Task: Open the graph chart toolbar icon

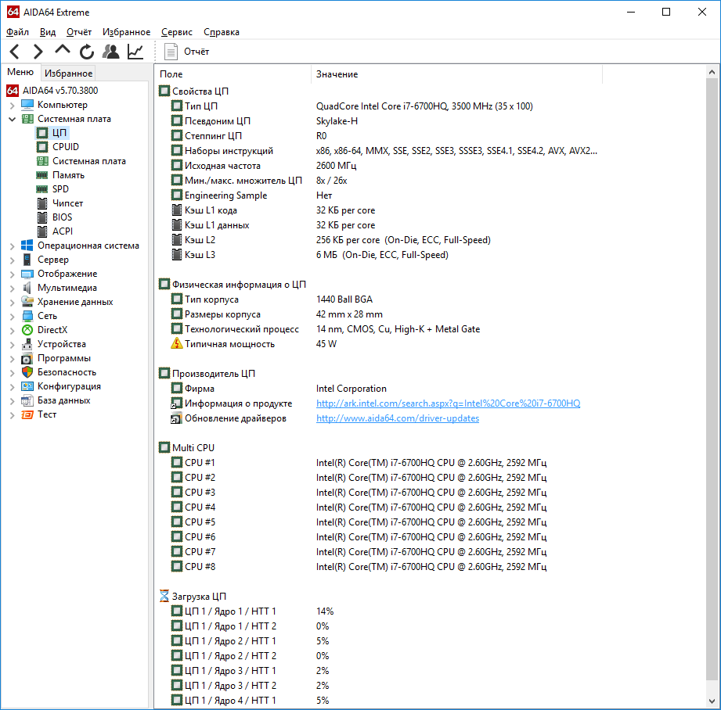Action: pos(135,52)
